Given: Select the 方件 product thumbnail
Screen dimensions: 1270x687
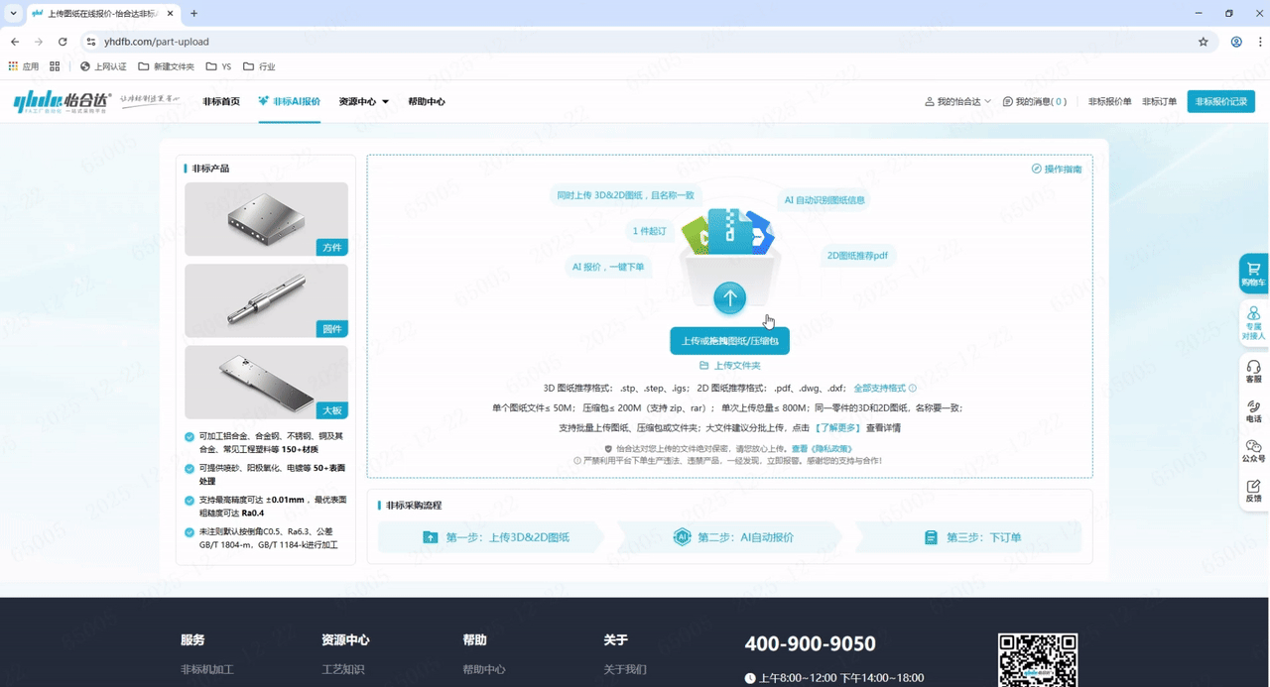Looking at the screenshot, I should (266, 219).
